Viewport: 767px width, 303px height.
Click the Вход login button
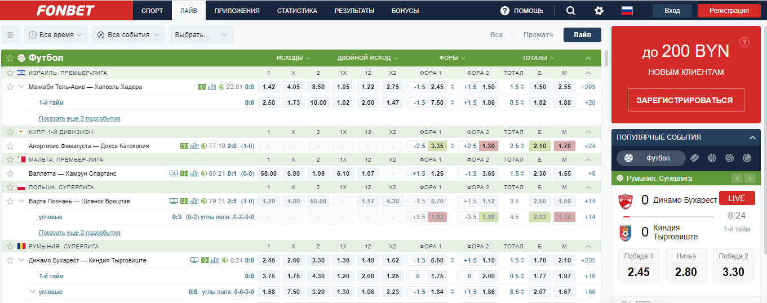click(672, 11)
